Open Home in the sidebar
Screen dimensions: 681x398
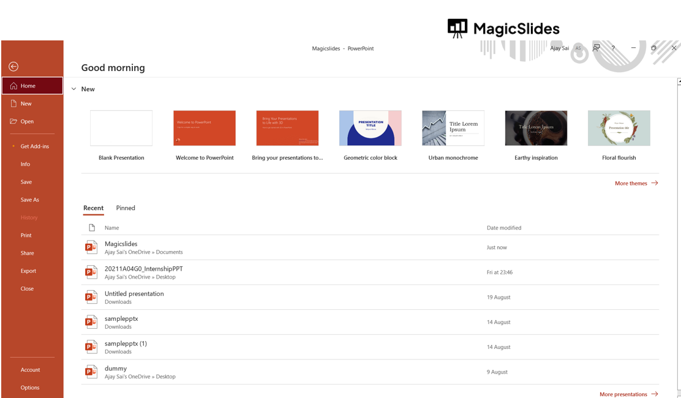point(32,86)
